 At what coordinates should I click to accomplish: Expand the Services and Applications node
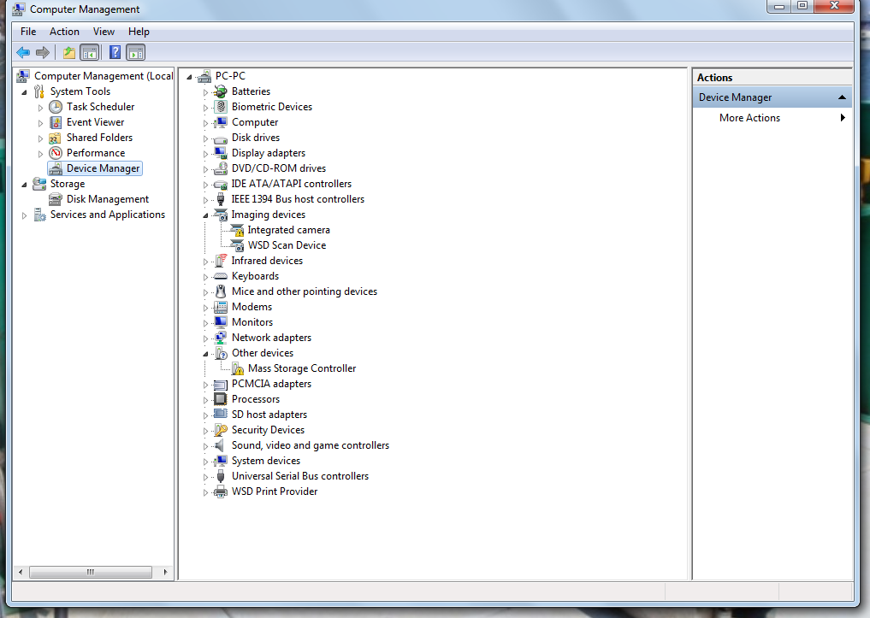click(25, 215)
